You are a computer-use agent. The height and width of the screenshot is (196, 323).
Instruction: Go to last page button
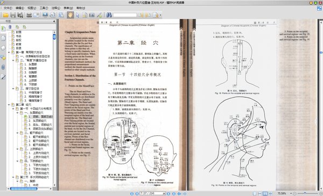click(x=174, y=193)
